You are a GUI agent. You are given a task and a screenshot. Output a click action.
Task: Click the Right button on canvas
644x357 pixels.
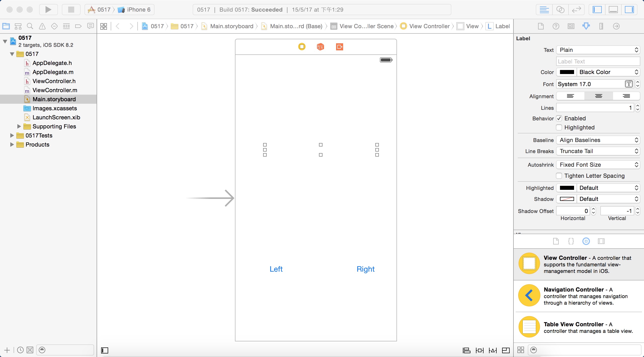366,269
